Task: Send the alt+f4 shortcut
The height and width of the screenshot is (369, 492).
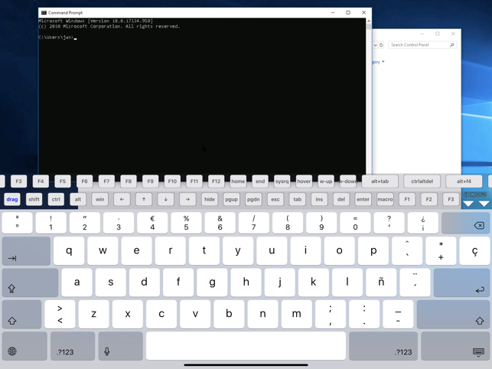Action: [x=464, y=181]
